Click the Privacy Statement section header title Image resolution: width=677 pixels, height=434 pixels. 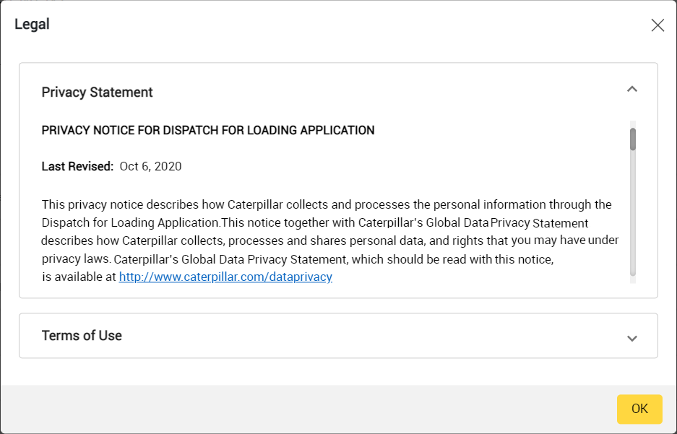pyautogui.click(x=97, y=92)
